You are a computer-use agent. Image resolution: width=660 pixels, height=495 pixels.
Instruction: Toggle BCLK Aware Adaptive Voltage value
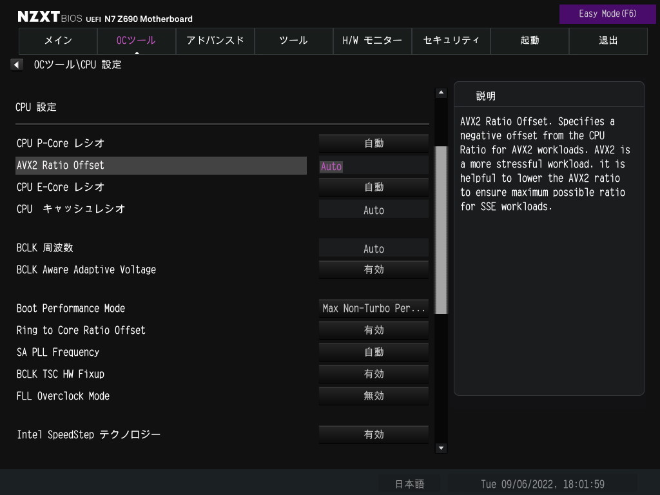[x=374, y=269]
